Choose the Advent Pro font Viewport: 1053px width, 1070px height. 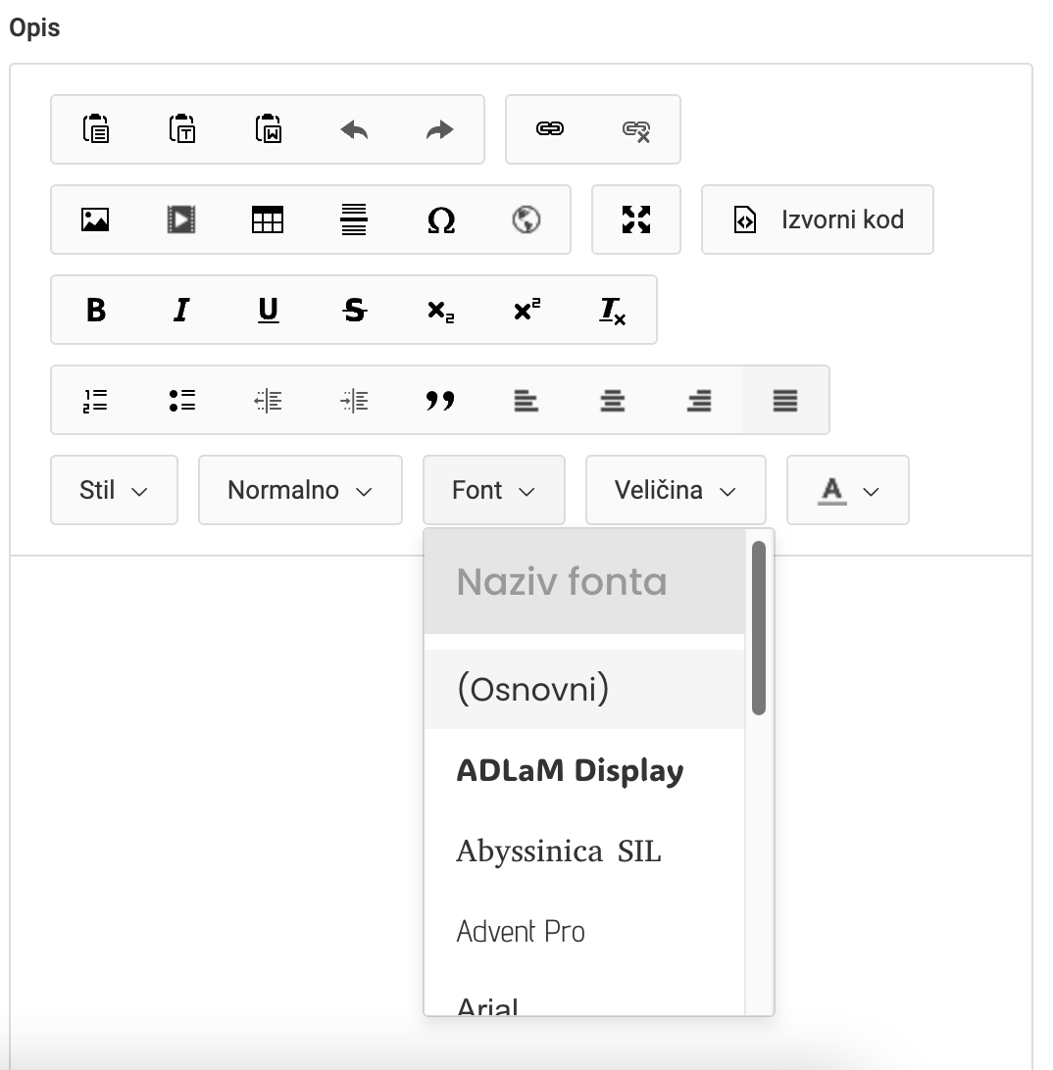point(584,932)
